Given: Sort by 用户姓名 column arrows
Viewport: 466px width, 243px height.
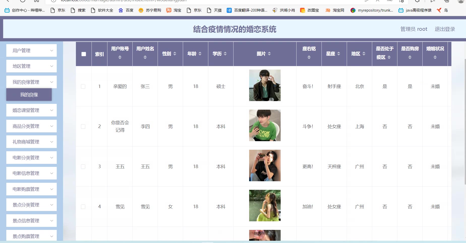Looking at the screenshot, I should point(145,57).
